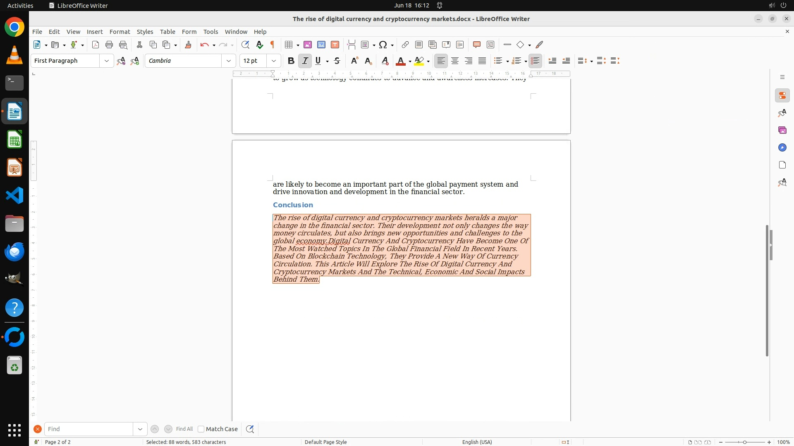The height and width of the screenshot is (446, 794).
Task: Toggle Italic formatting button
Action: (x=305, y=61)
